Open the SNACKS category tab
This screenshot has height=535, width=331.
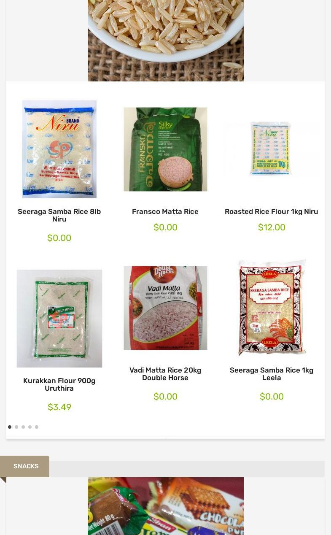click(25, 466)
